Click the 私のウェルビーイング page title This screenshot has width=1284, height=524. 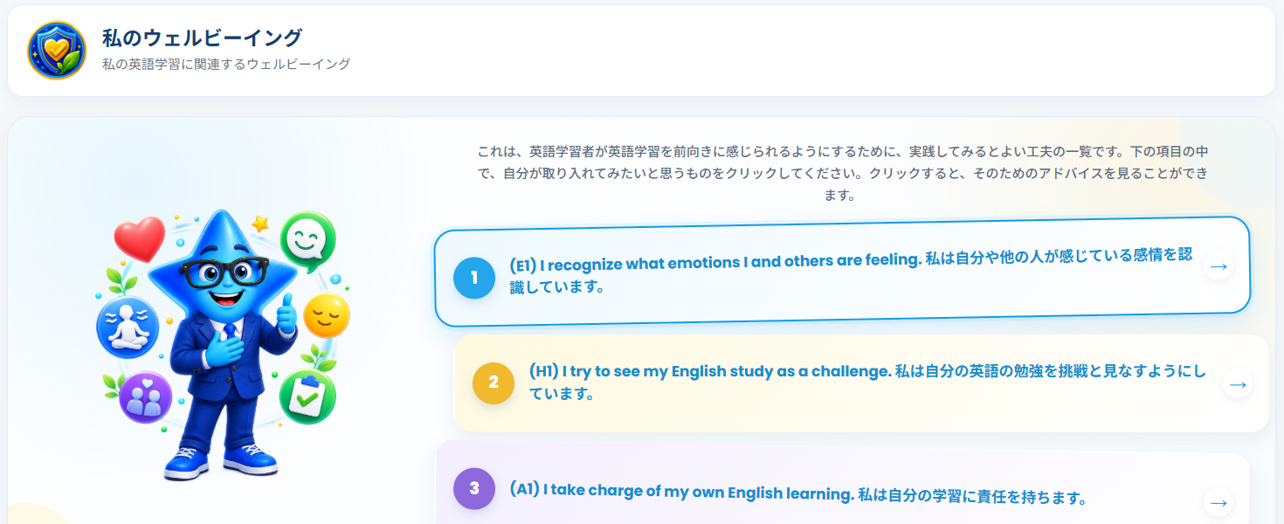tap(202, 38)
